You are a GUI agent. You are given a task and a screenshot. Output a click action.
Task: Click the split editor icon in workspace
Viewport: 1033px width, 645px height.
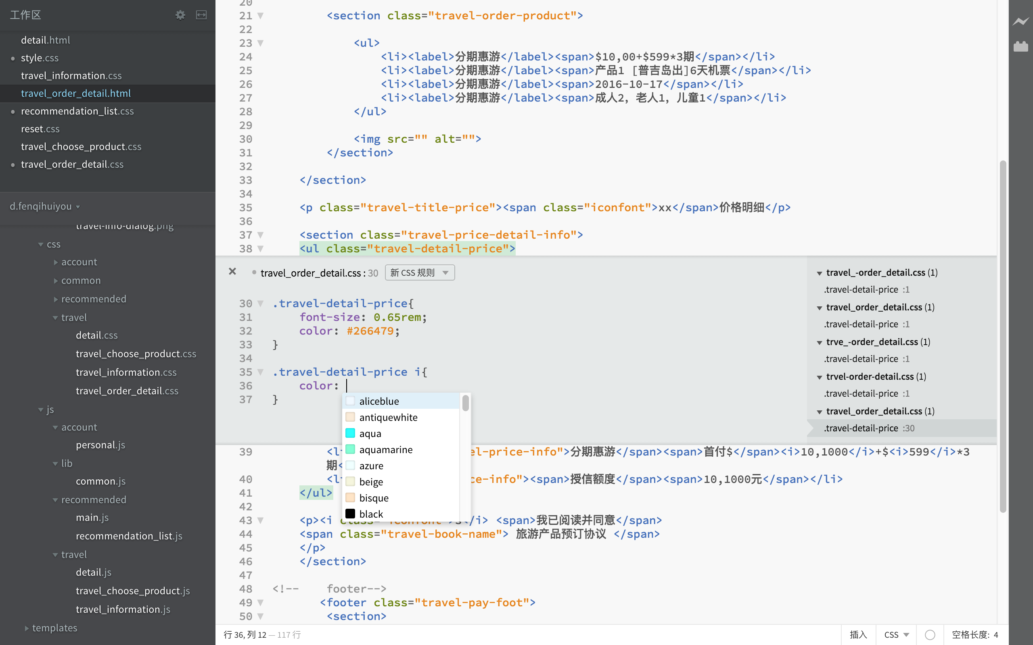coord(201,14)
